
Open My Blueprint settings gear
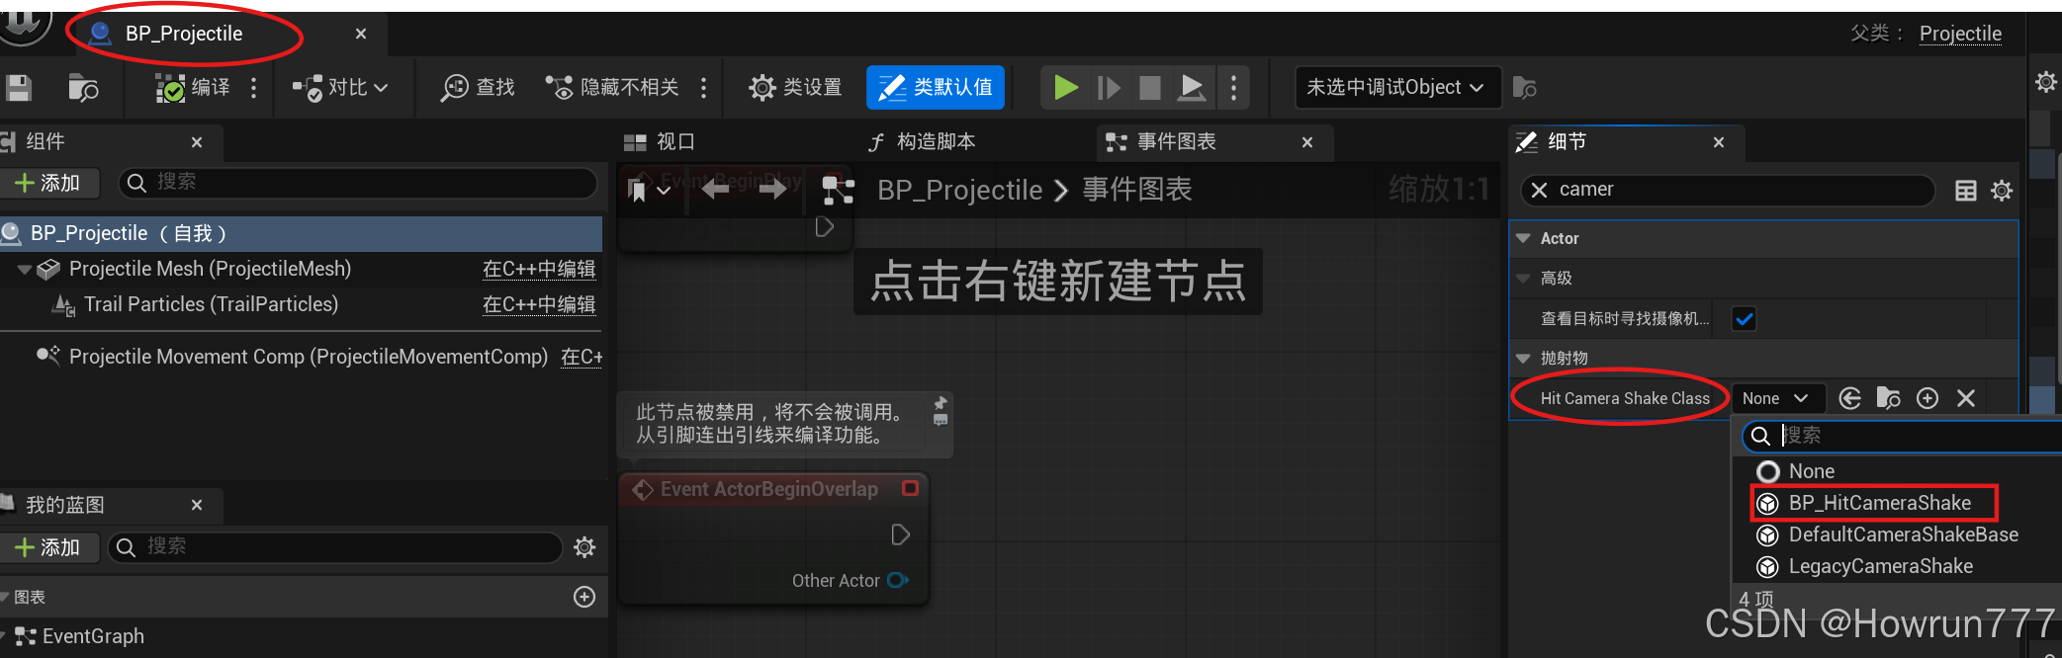pos(584,547)
